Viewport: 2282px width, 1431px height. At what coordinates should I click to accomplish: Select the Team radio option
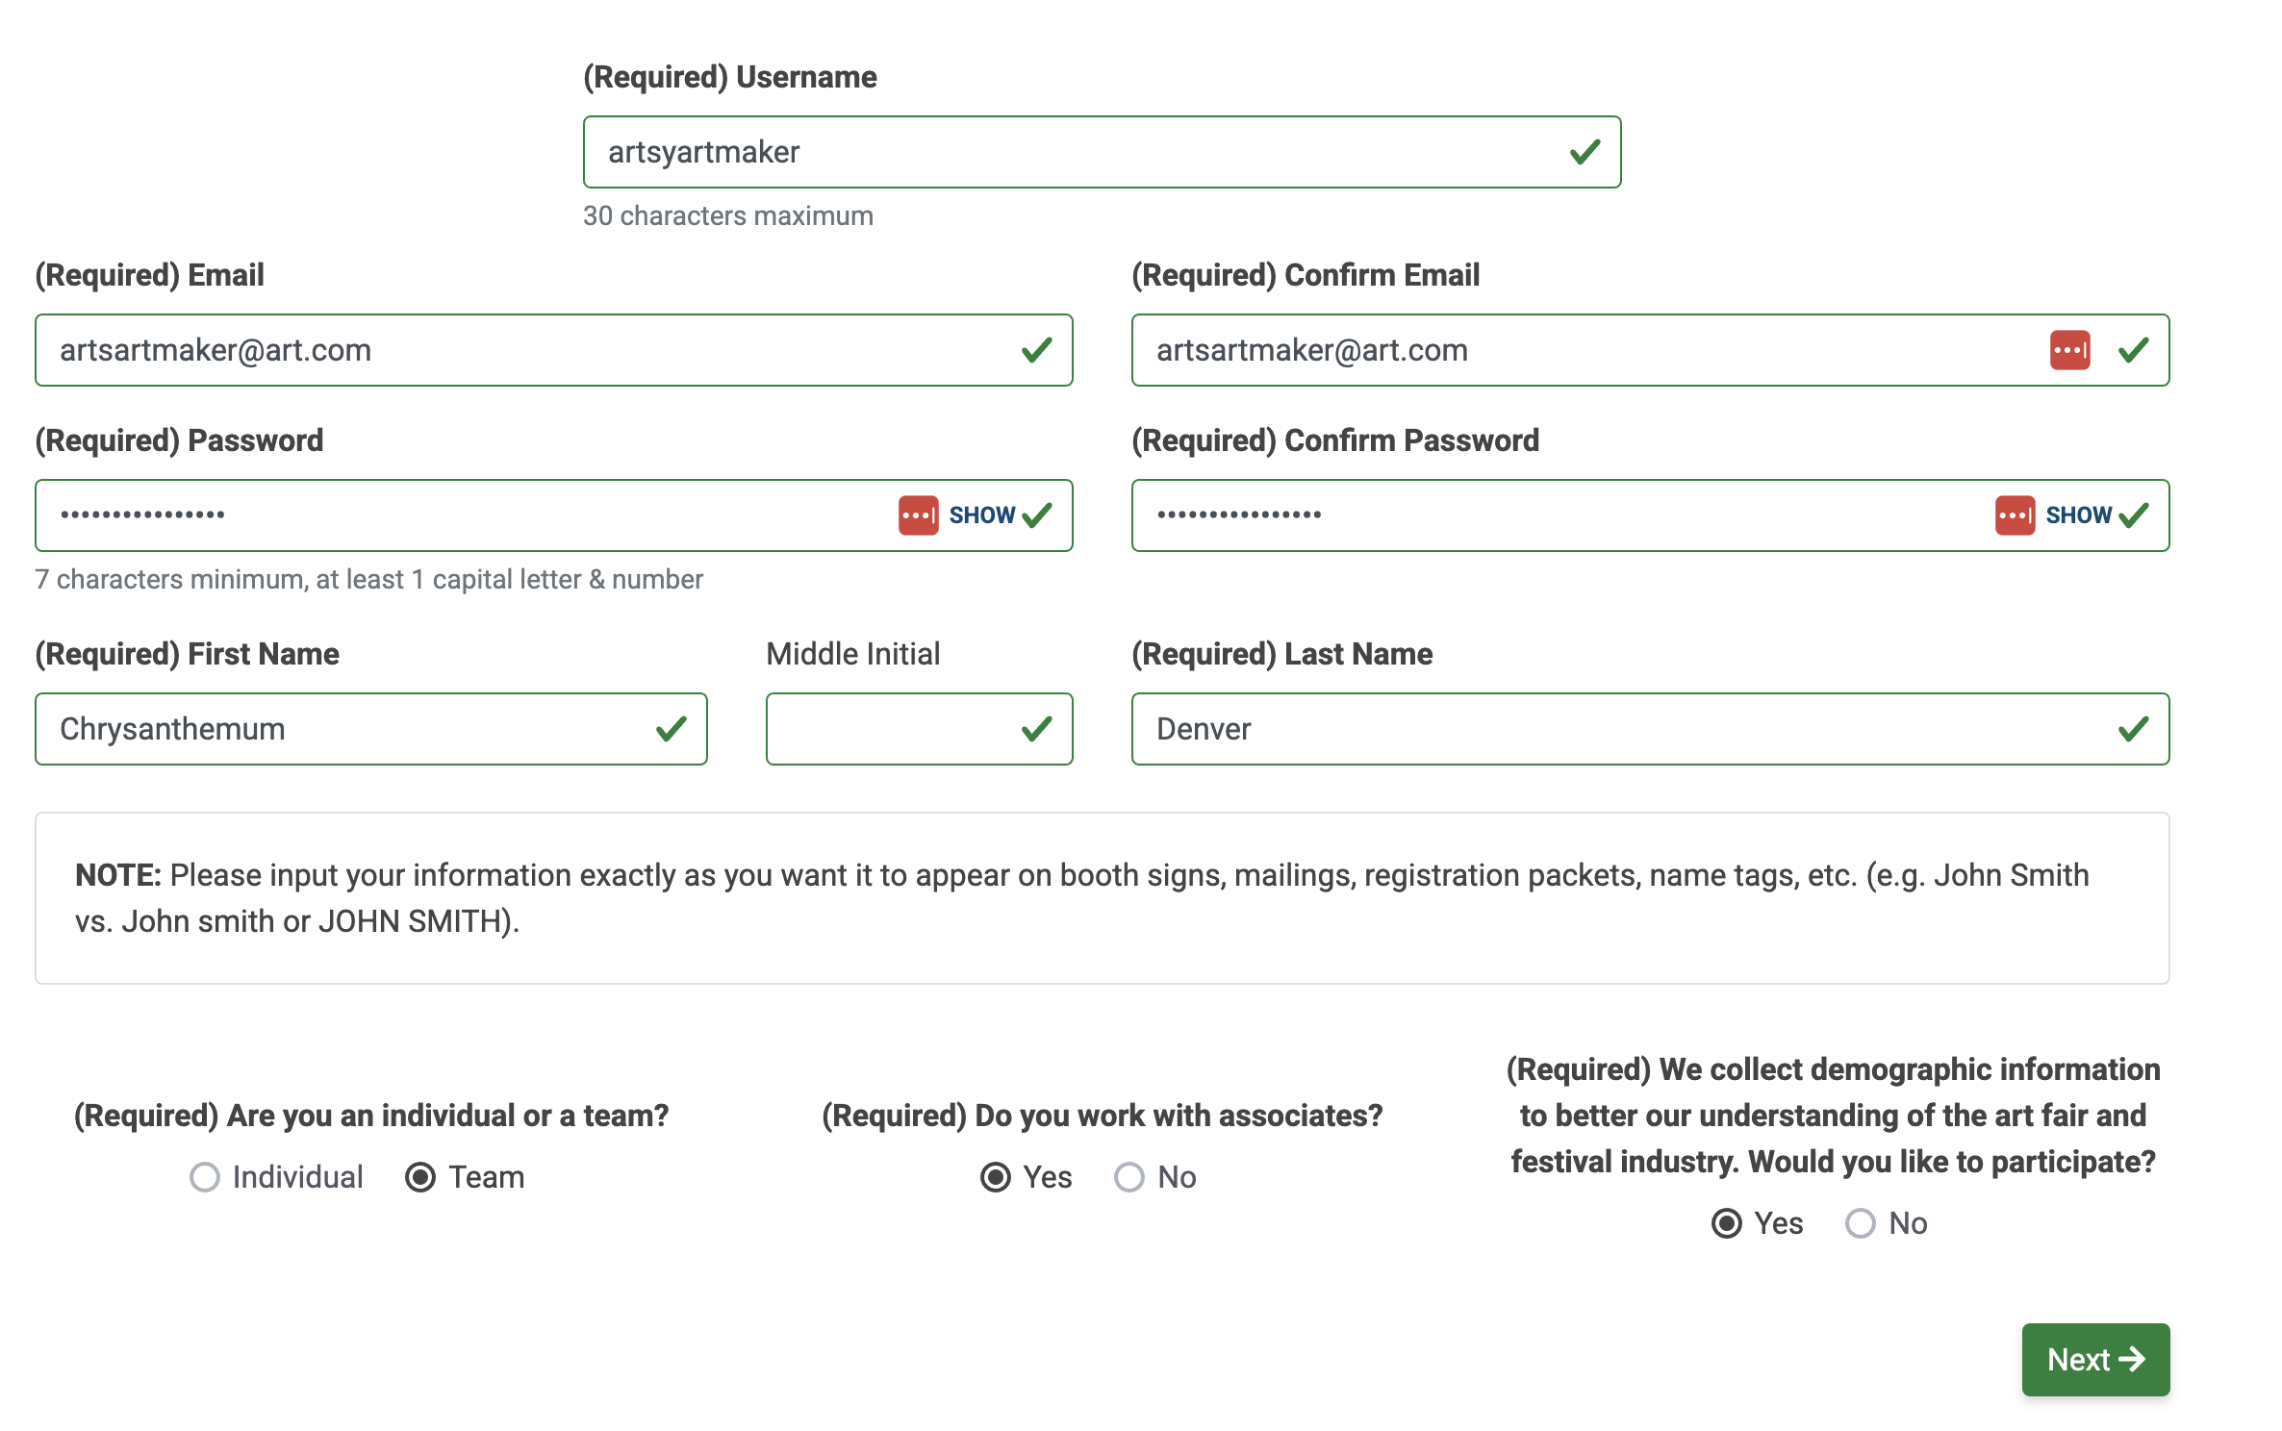[x=420, y=1177]
